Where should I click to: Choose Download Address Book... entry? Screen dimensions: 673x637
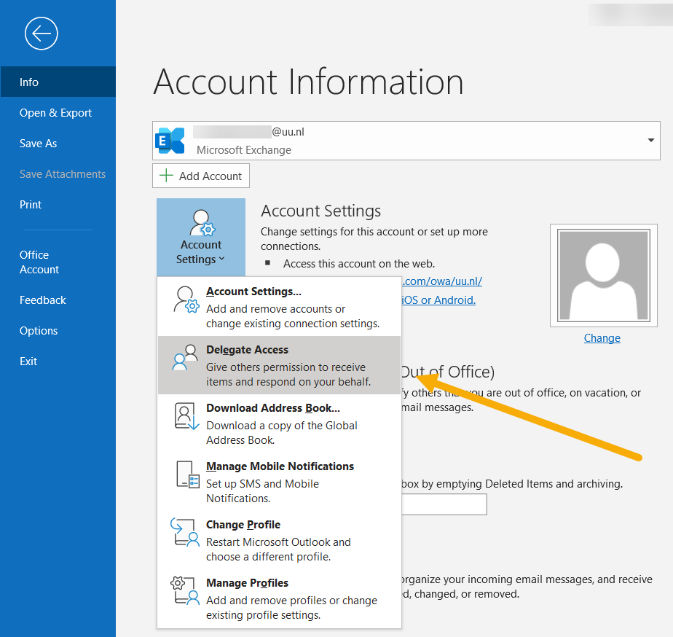click(x=279, y=423)
